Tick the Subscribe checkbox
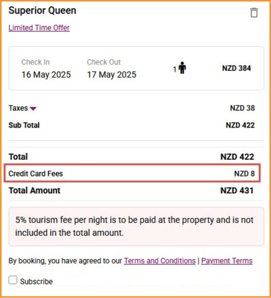 tap(13, 280)
